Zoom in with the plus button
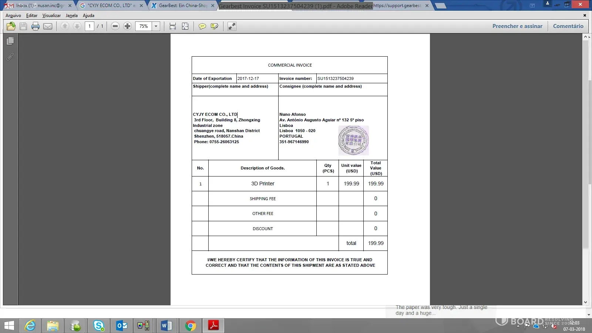 point(127,26)
